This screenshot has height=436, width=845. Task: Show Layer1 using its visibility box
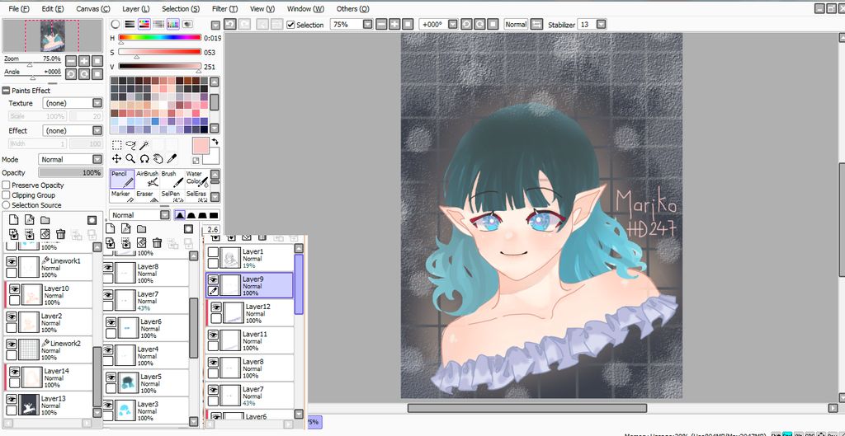coord(213,252)
